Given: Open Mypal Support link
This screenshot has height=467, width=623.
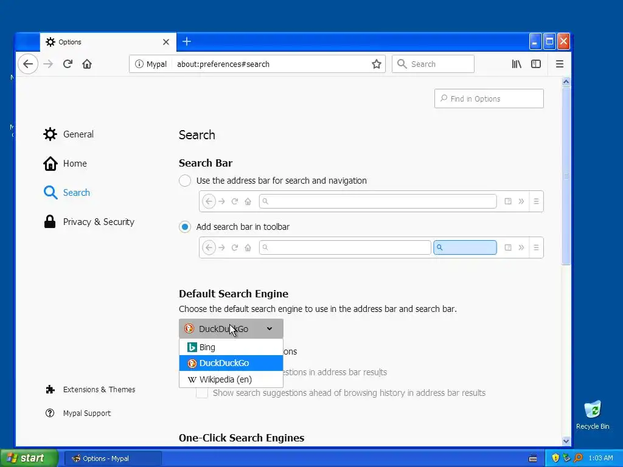Looking at the screenshot, I should (x=78, y=413).
